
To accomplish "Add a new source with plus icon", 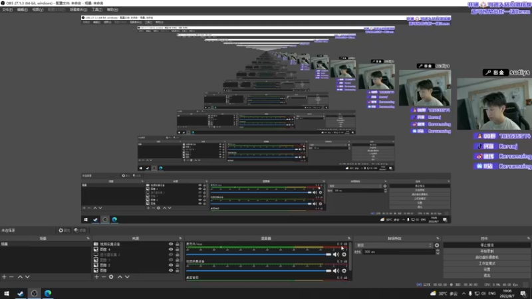I will pyautogui.click(x=96, y=277).
